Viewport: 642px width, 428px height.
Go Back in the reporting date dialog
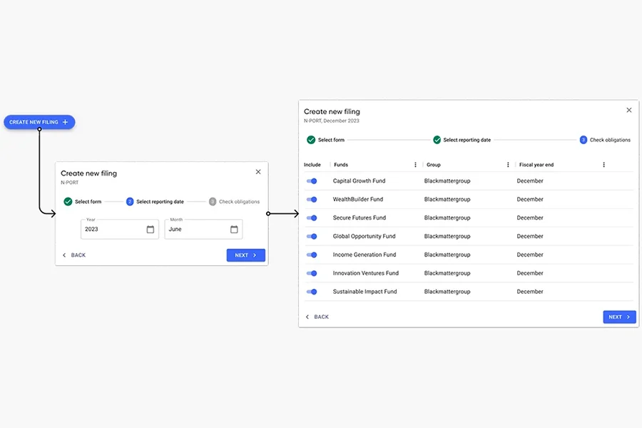[73, 255]
